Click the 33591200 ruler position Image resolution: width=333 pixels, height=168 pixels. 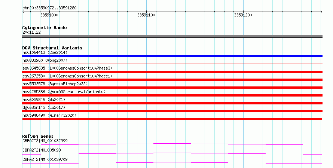[243, 15]
